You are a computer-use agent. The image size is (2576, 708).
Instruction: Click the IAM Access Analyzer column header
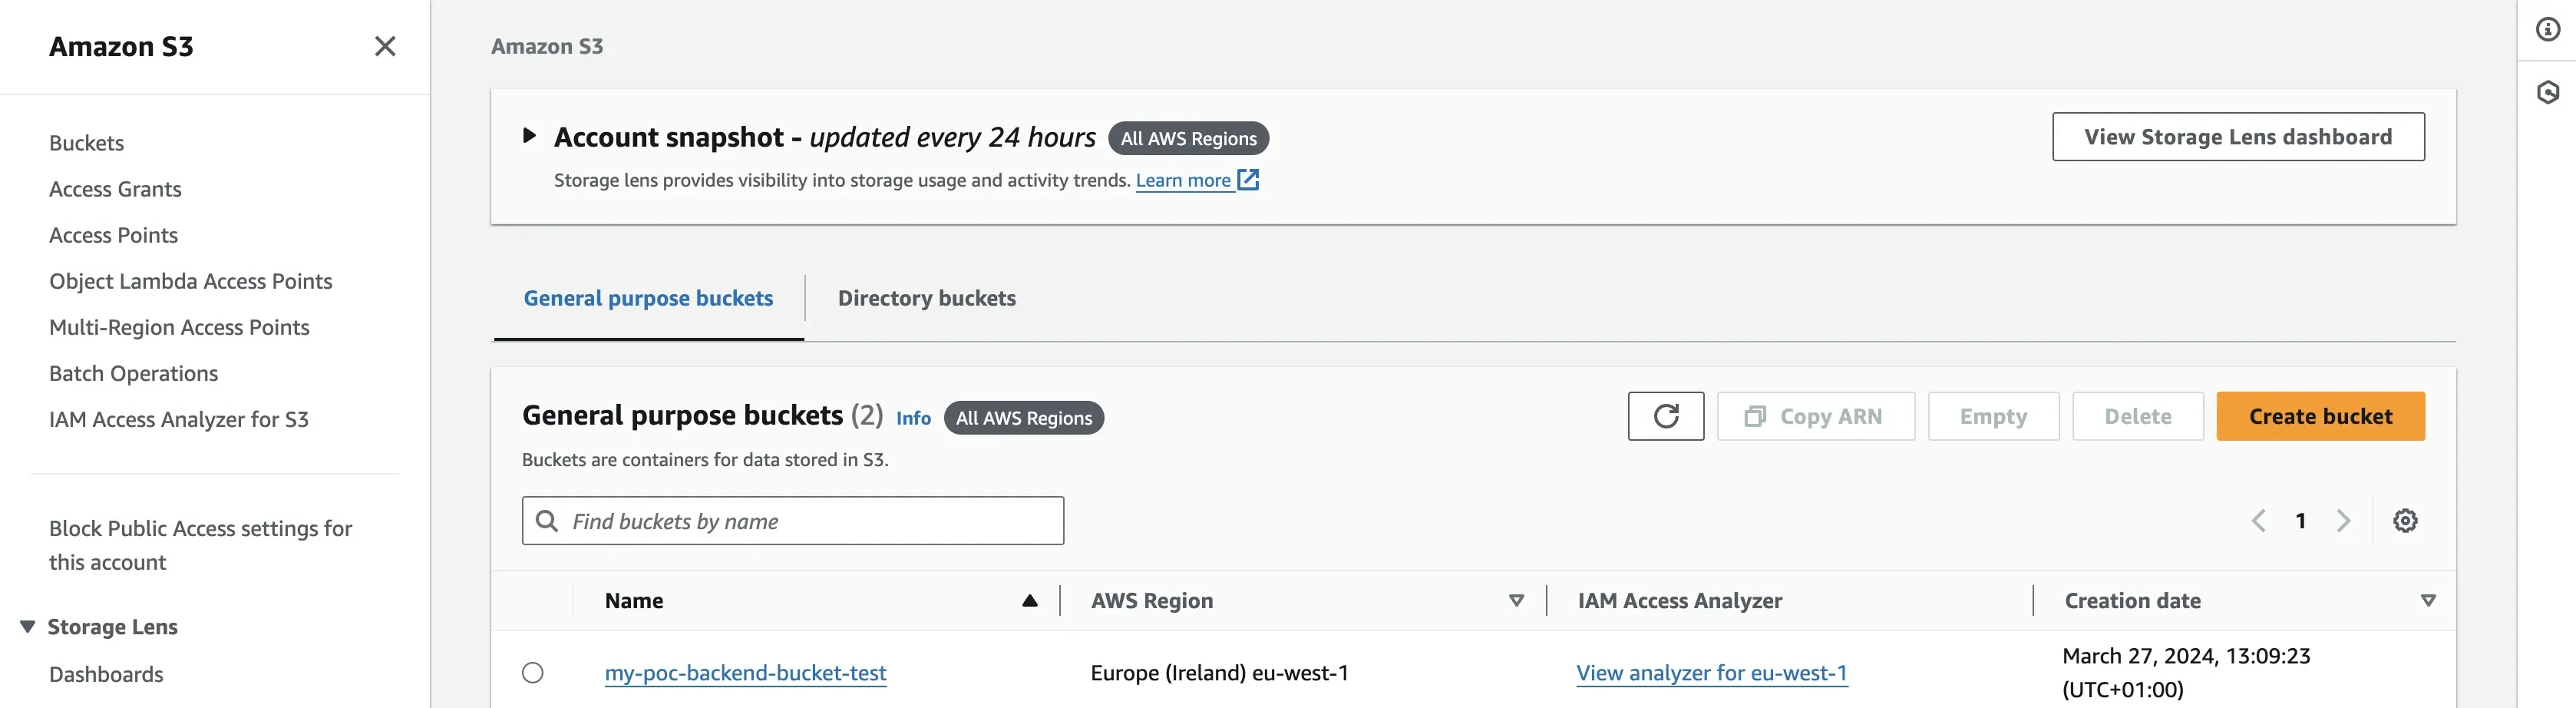[1679, 601]
